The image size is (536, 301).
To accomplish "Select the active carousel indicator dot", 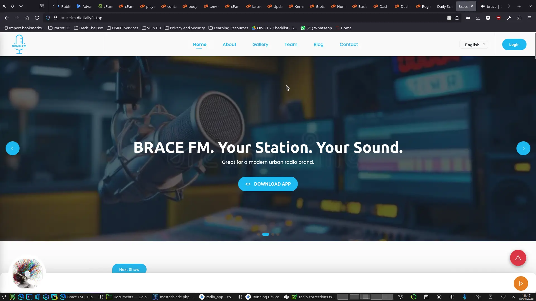I will 265,234.
